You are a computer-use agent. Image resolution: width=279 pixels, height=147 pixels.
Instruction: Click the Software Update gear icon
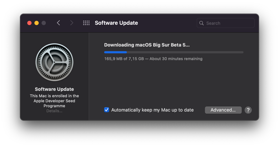pos(54,62)
